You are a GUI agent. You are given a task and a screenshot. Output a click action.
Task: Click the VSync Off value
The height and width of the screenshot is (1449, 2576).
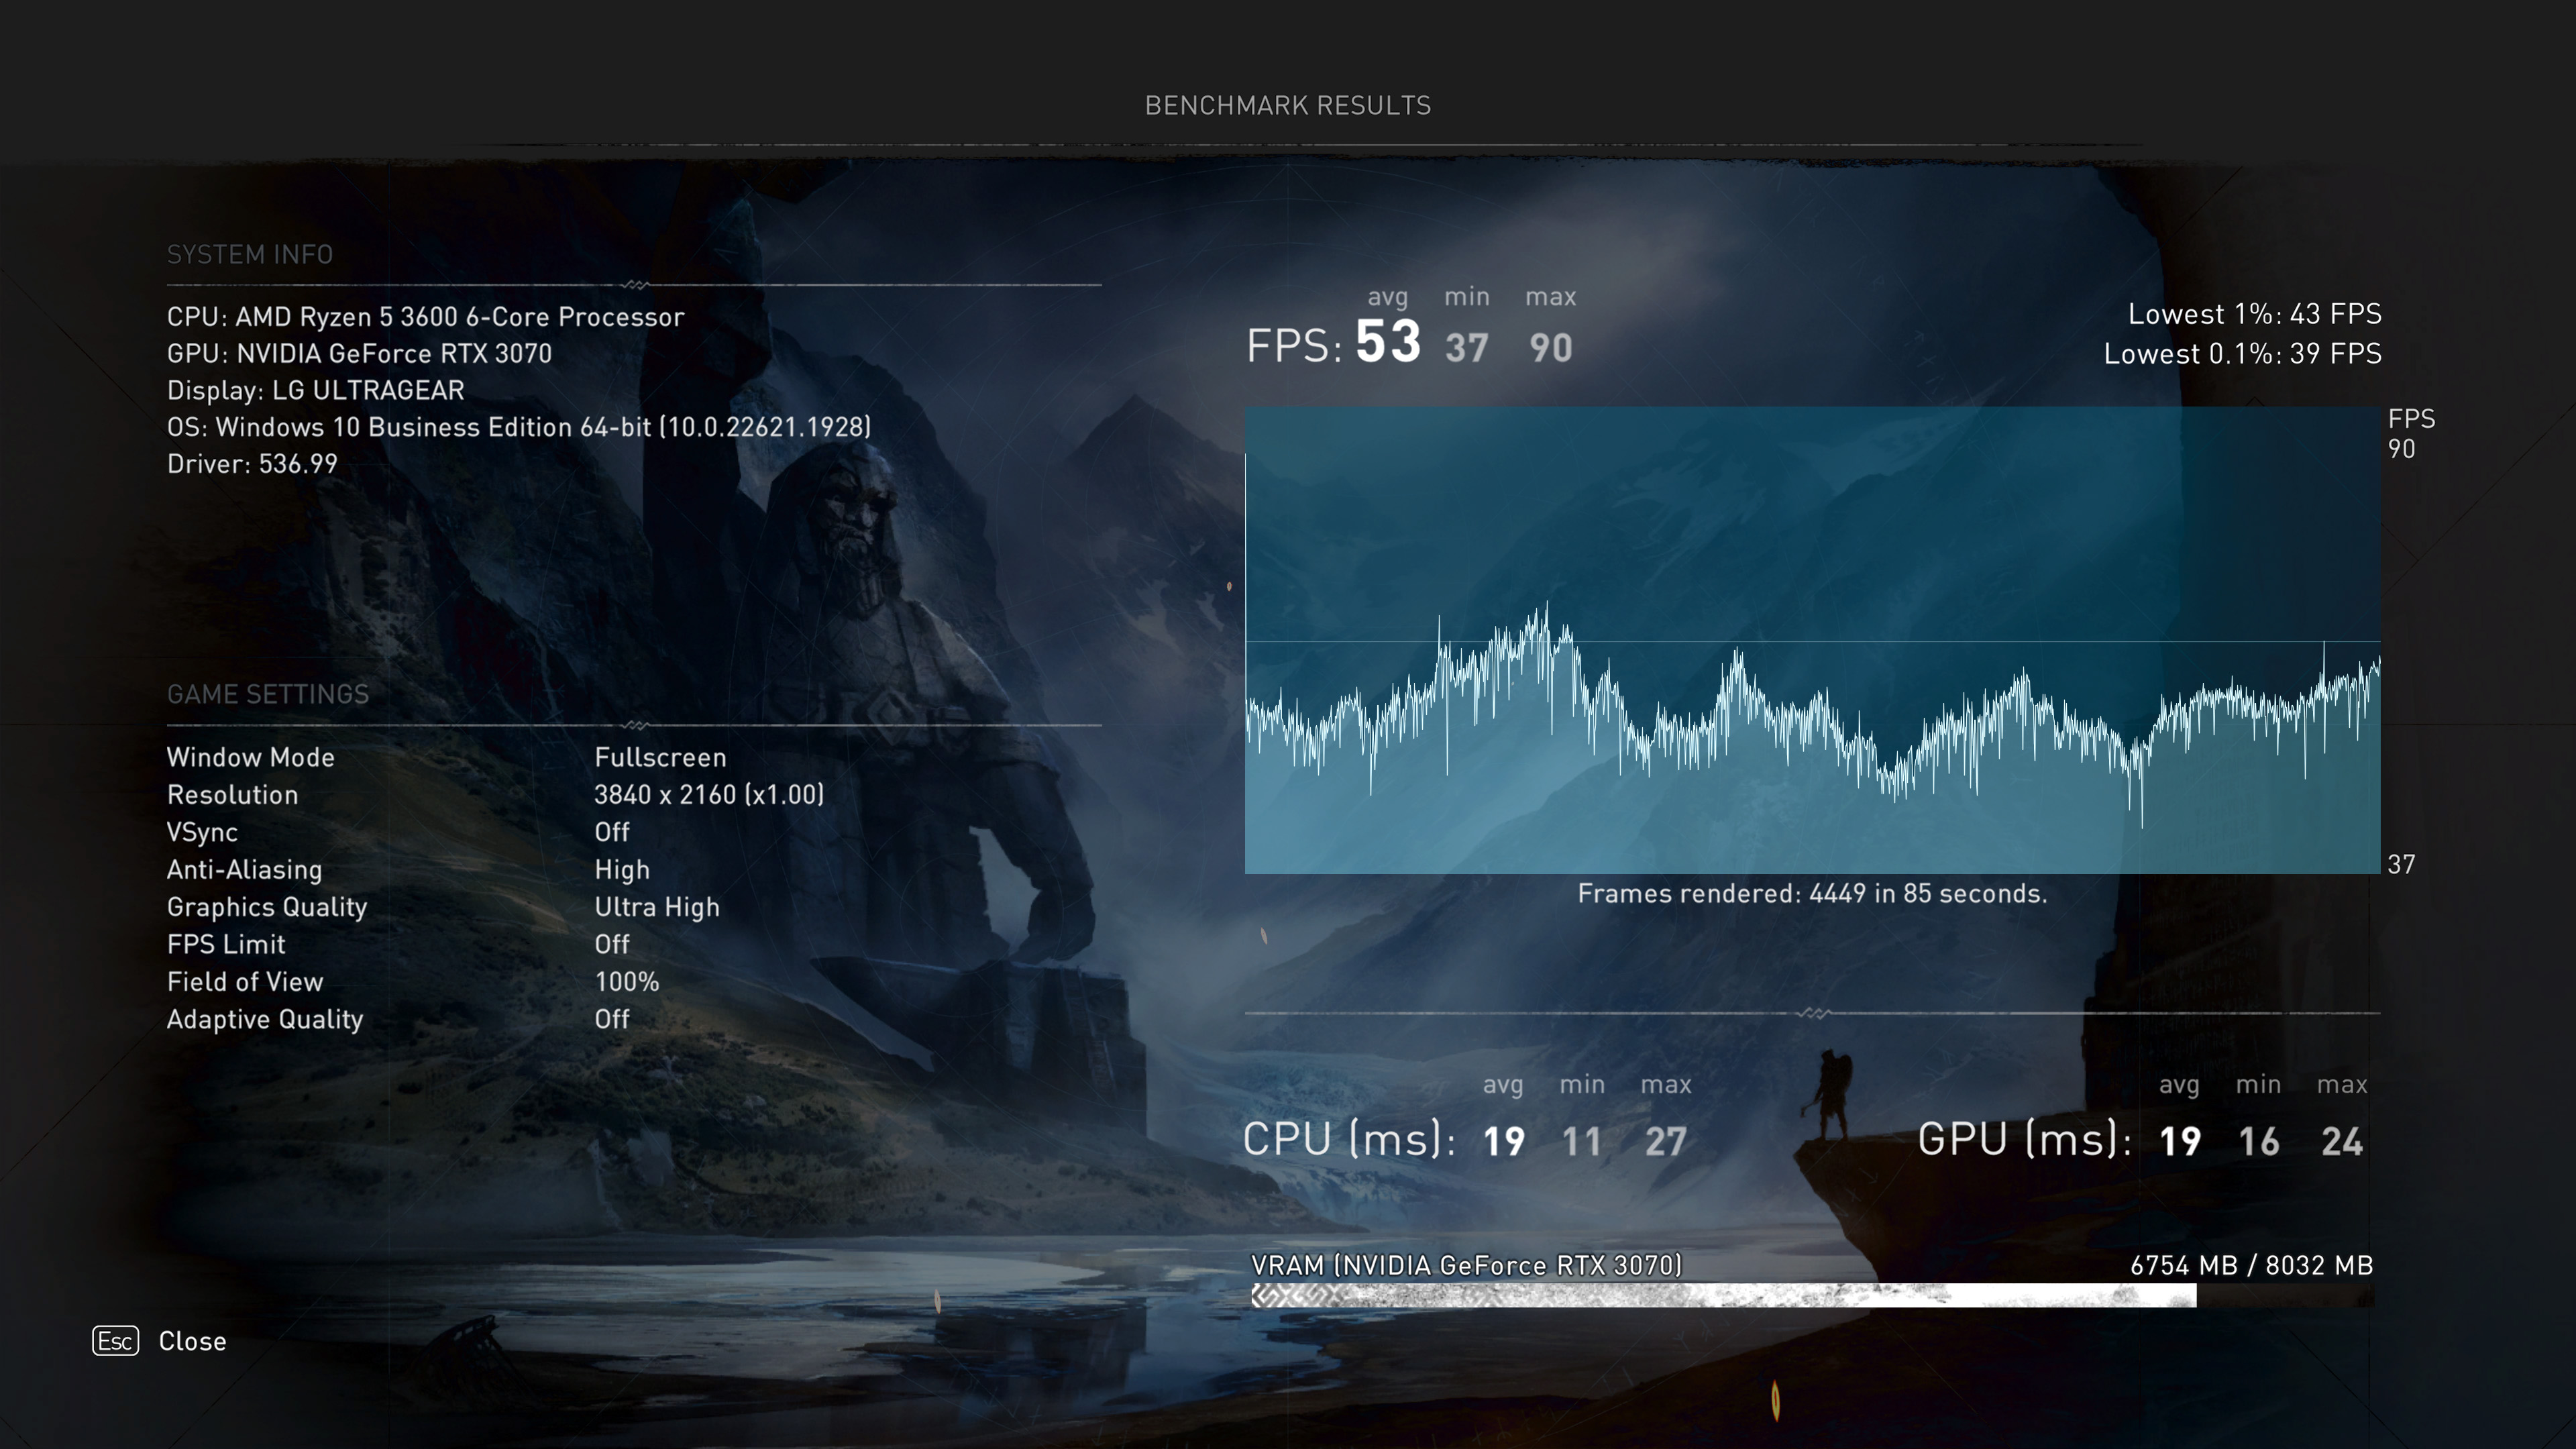(x=612, y=832)
